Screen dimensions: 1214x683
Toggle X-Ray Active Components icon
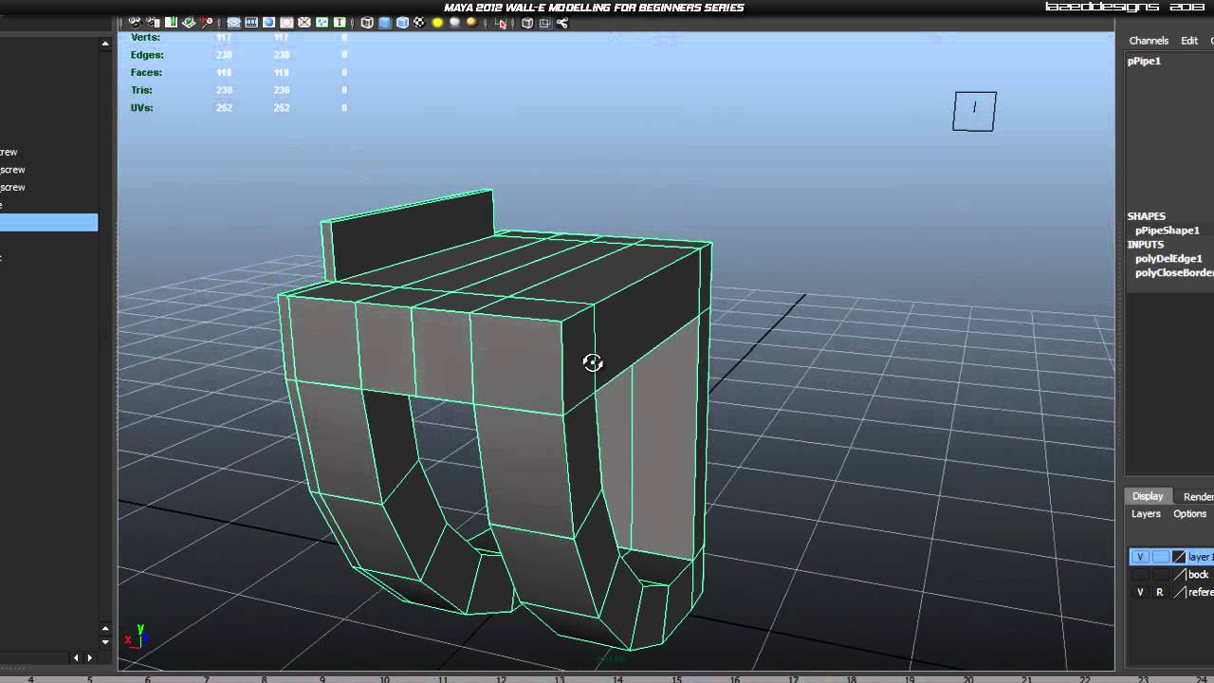coord(544,23)
